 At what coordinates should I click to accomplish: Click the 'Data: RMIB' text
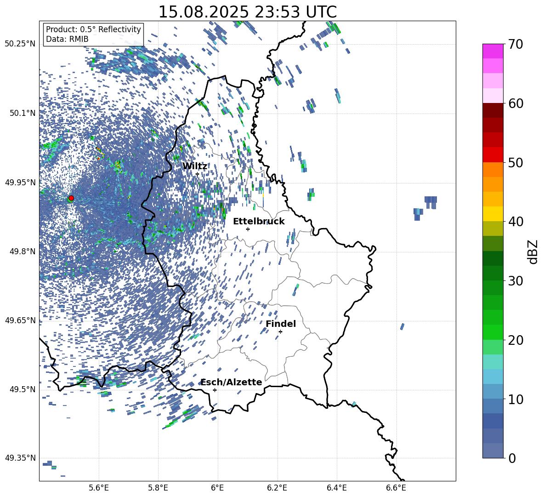click(x=67, y=39)
